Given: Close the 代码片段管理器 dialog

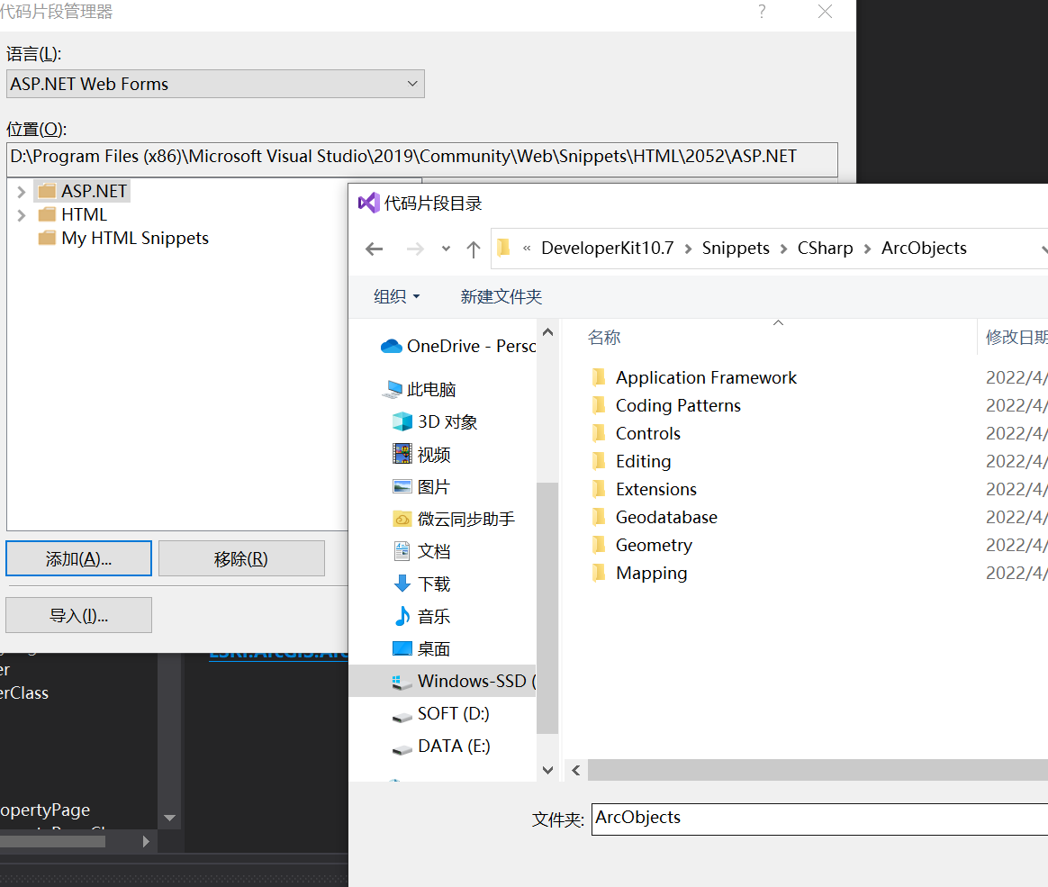Looking at the screenshot, I should tap(826, 12).
